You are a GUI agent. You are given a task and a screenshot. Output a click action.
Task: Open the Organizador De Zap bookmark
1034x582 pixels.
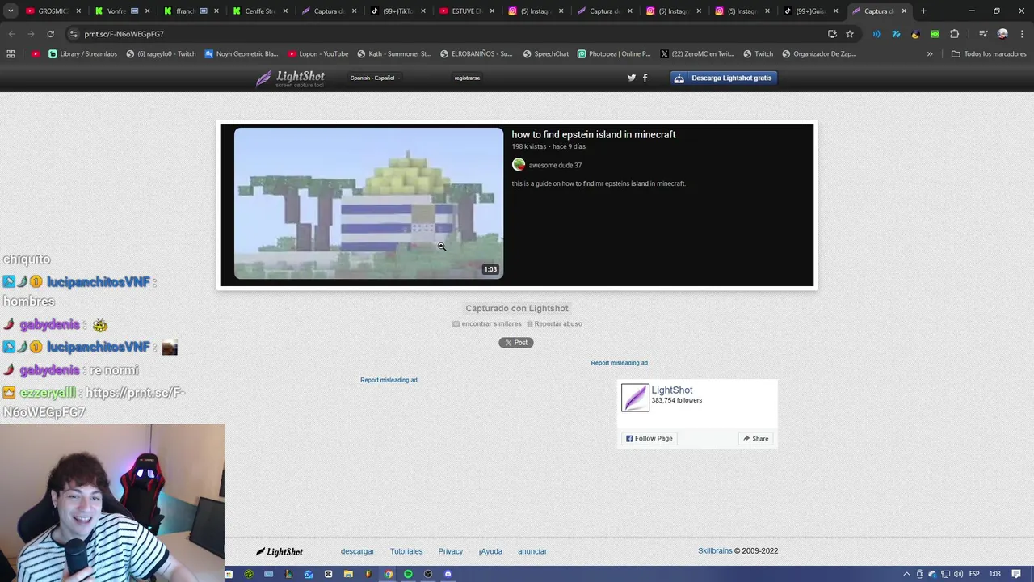tap(818, 53)
